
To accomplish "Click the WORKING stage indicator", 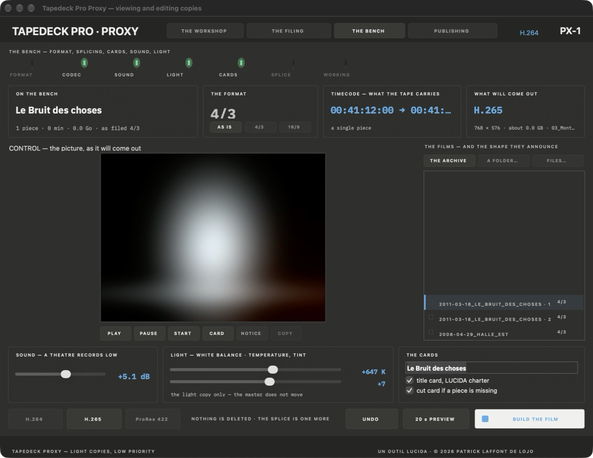I will 345,63.
